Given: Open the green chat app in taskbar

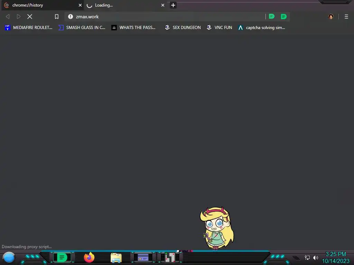Looking at the screenshot, I should coord(62,257).
